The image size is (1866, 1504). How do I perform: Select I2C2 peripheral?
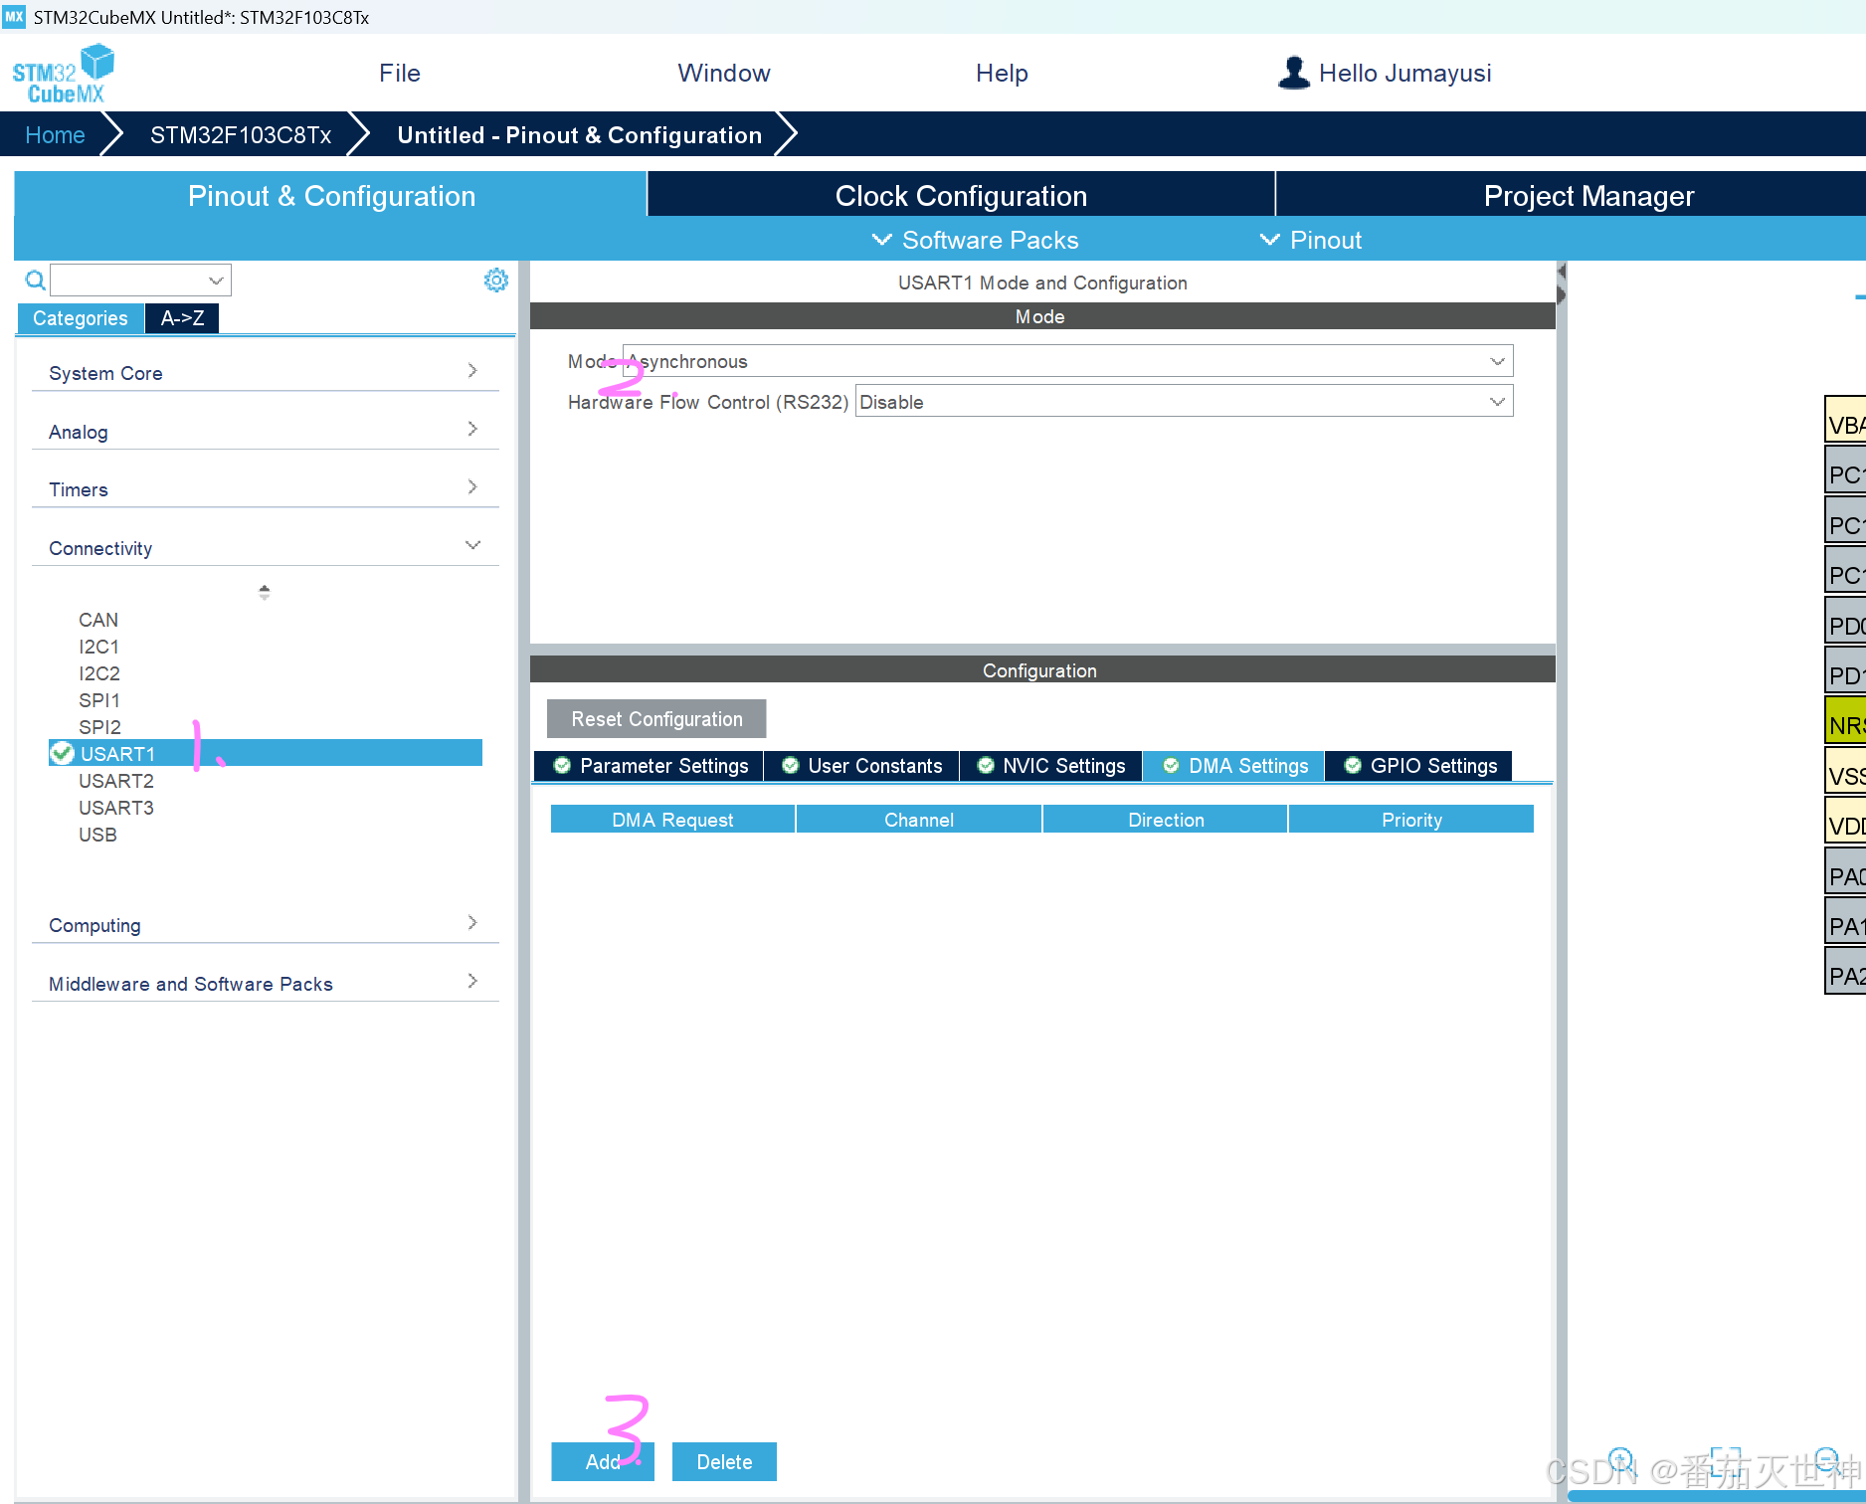pos(98,672)
